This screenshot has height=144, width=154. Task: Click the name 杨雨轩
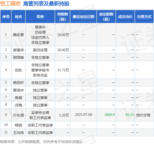coord(18,83)
